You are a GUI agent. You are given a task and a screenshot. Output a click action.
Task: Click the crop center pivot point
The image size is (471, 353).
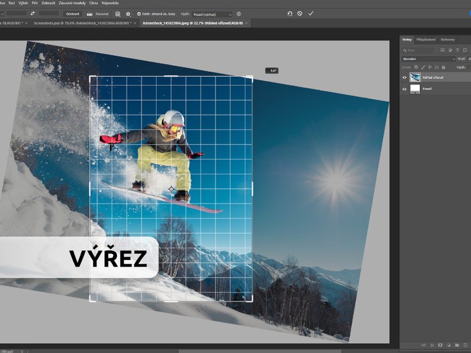(x=171, y=189)
